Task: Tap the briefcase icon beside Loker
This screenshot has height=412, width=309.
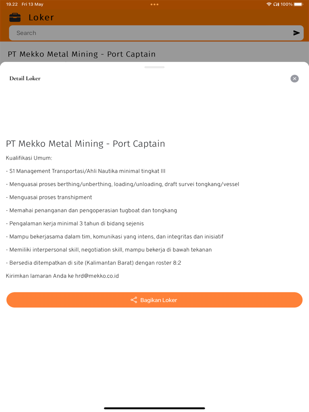Action: click(x=15, y=18)
